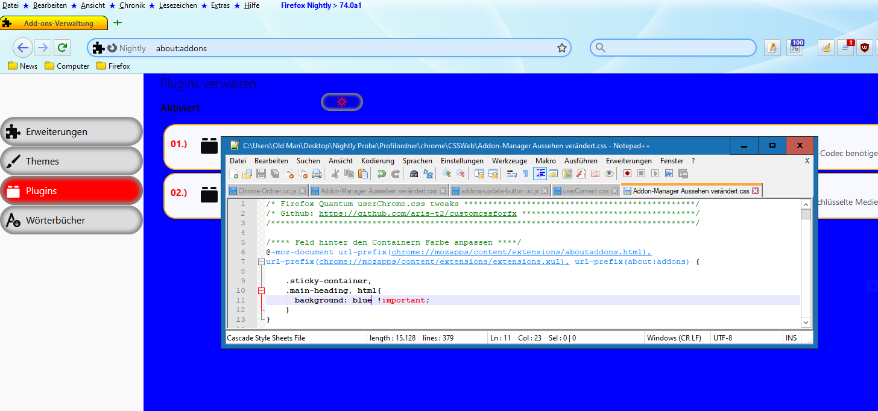Viewport: 878px width, 411px height.
Task: Open the uBlock Origin shield icon
Action: tap(865, 48)
